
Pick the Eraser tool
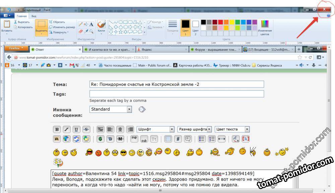point(80,31)
